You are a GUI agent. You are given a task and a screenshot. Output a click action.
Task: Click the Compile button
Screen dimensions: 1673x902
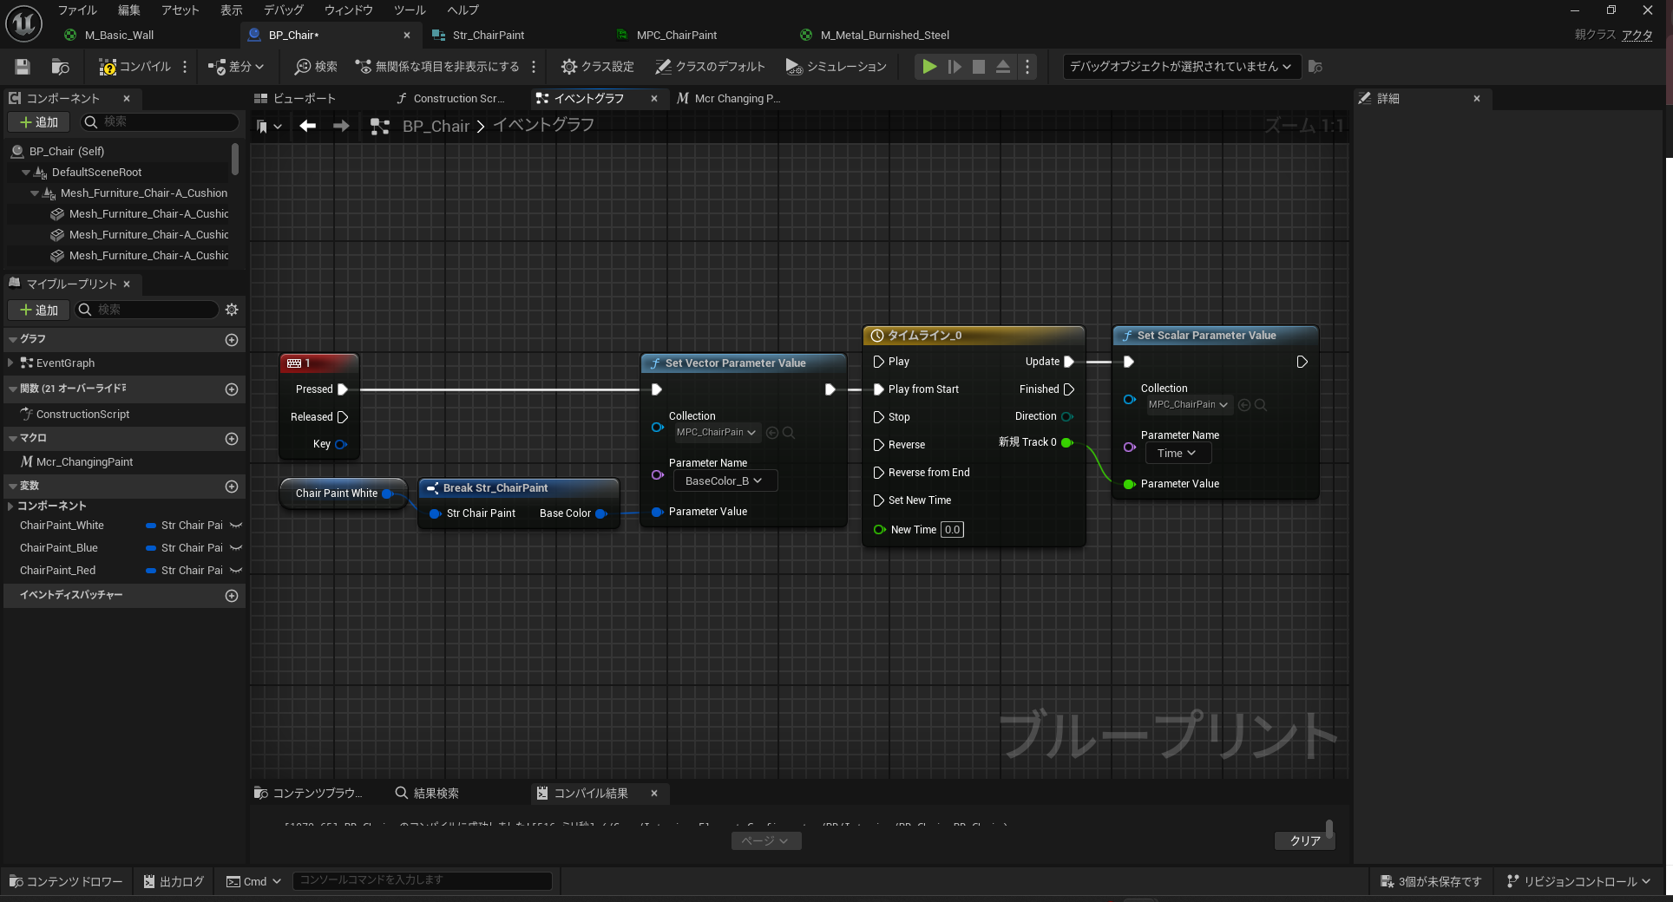(x=135, y=67)
